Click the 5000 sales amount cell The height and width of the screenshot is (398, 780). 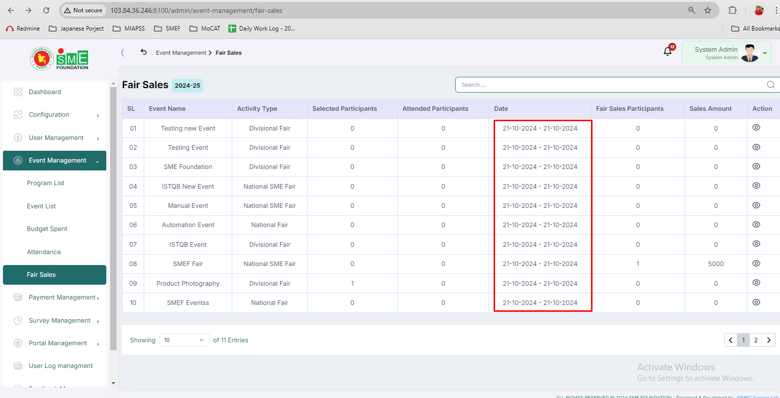[x=716, y=264]
